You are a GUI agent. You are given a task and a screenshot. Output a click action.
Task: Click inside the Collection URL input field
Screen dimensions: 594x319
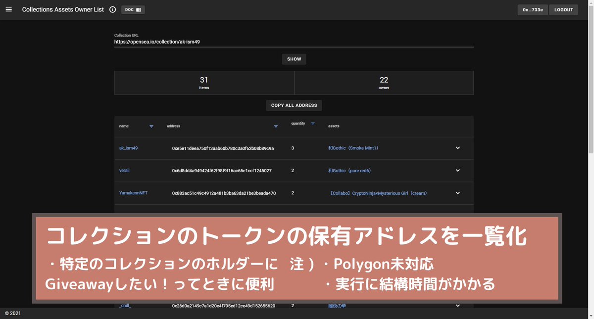tap(294, 42)
